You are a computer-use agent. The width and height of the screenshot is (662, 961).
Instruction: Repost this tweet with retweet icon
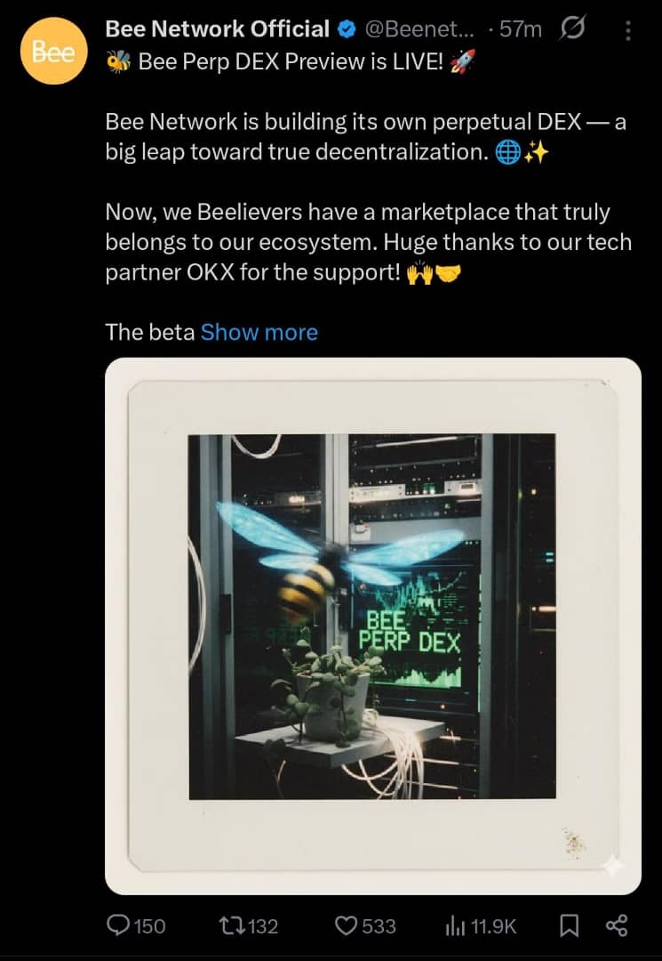pyautogui.click(x=231, y=925)
